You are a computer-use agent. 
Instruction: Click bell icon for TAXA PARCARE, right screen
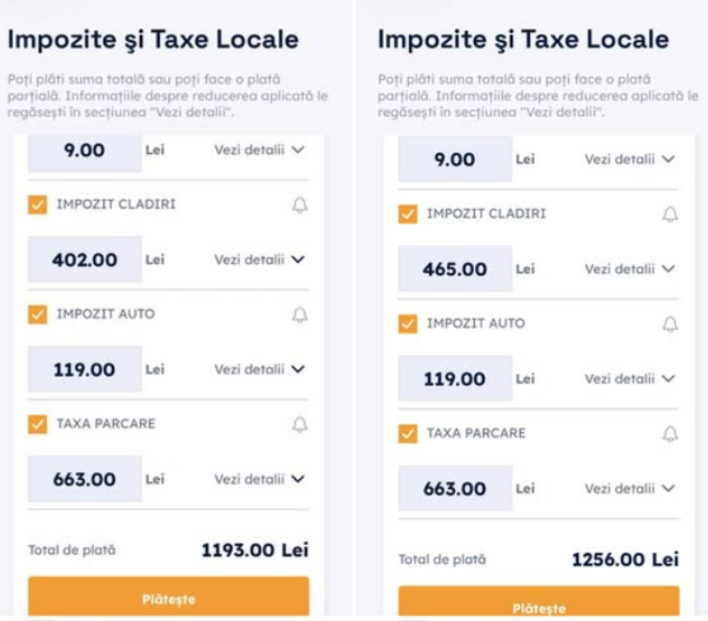point(670,434)
